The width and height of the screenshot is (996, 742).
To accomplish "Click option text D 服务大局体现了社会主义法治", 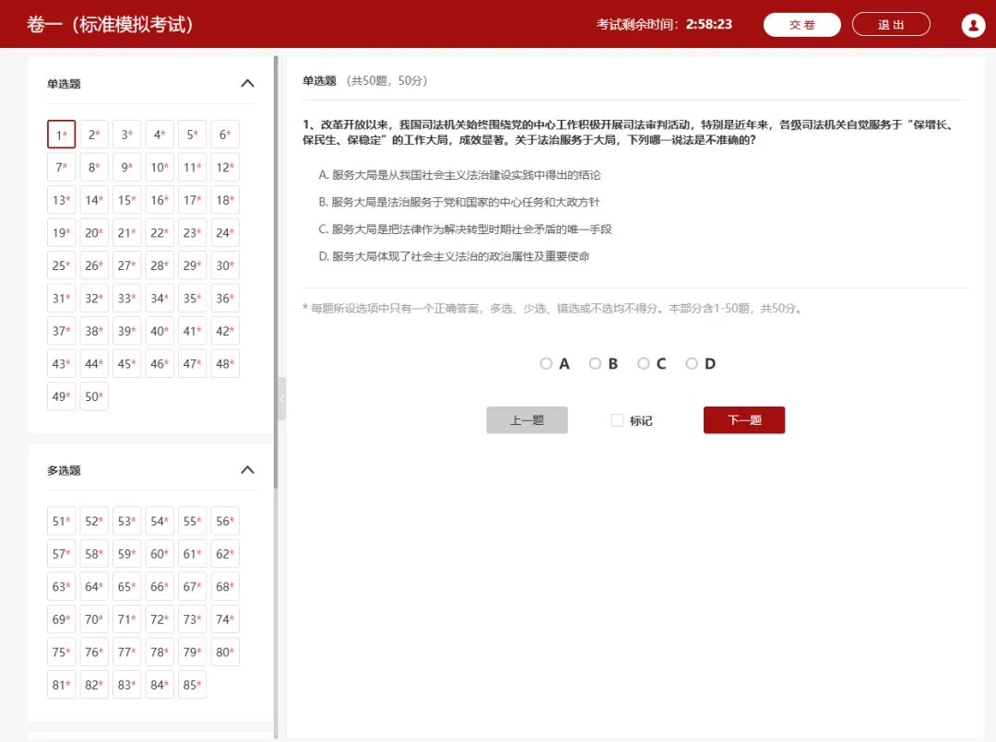I will 454,256.
